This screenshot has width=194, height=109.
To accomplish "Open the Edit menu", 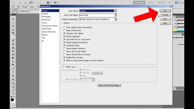I will (18, 7).
